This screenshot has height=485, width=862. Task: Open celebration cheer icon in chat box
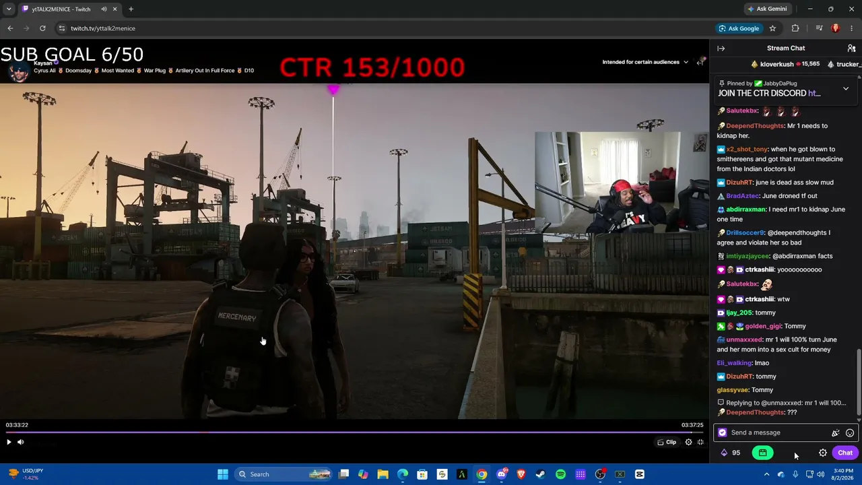(x=836, y=432)
